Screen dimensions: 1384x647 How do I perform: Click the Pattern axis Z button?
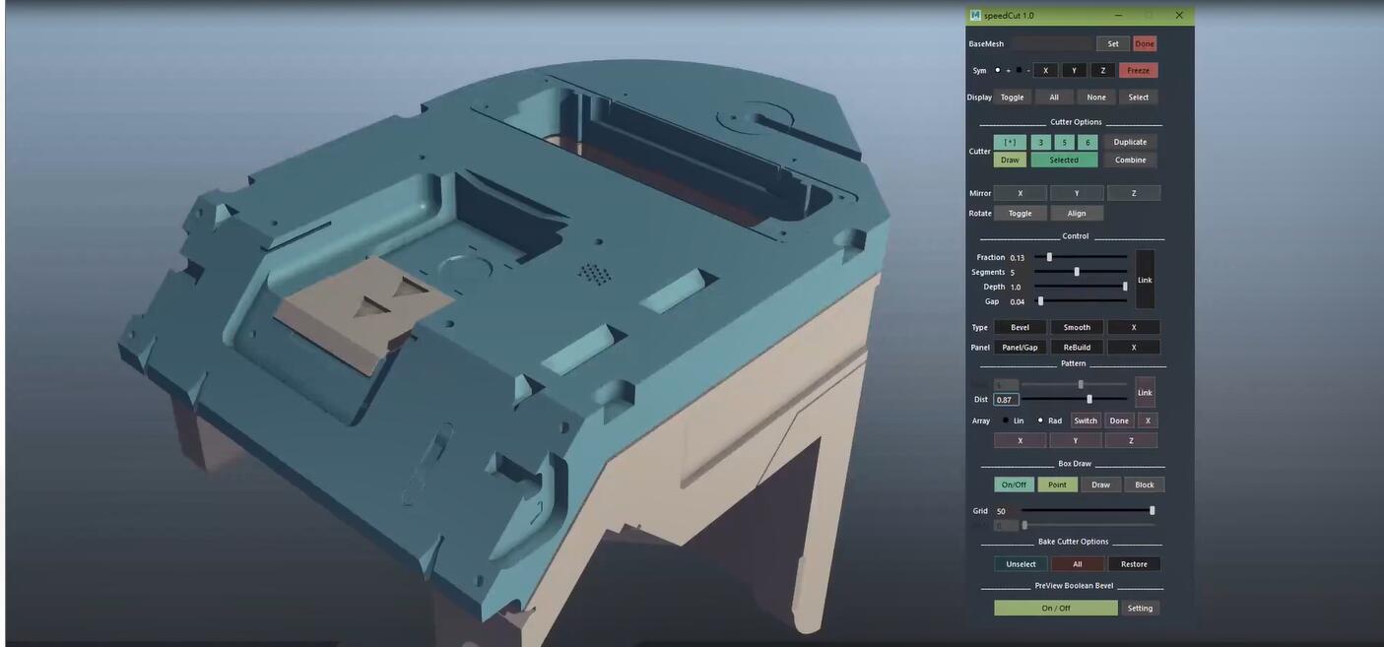1131,440
